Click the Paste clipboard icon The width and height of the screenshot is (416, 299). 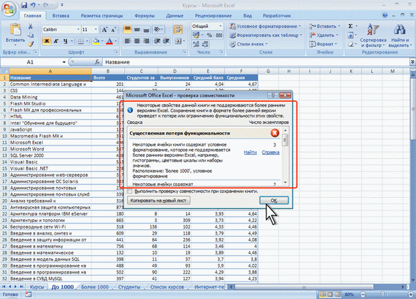point(15,29)
